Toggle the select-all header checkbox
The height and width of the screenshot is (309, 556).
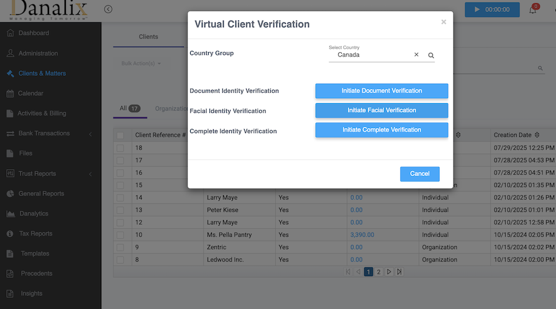click(121, 135)
